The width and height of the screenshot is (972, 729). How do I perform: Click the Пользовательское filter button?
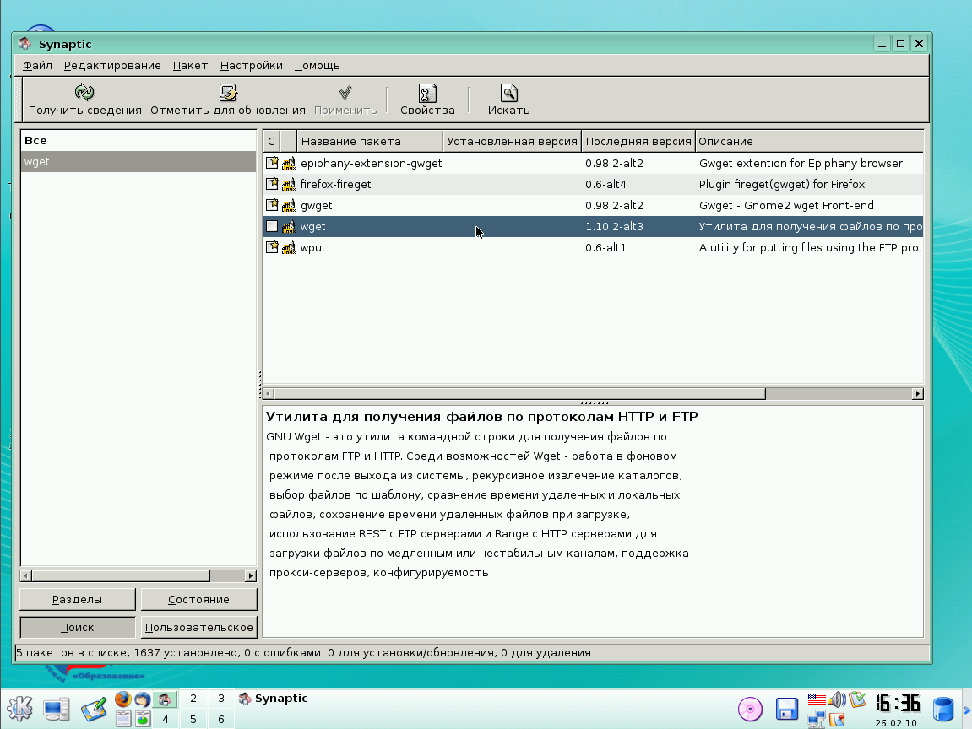click(x=199, y=628)
